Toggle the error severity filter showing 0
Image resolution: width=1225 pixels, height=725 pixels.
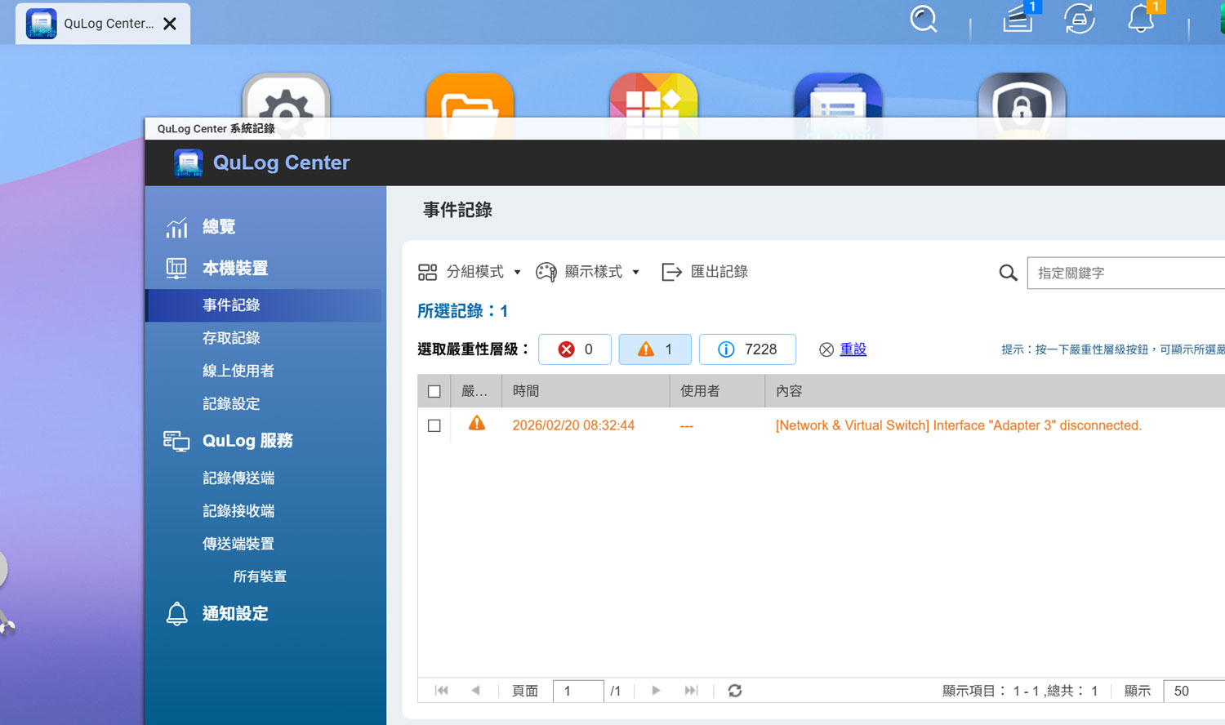(x=575, y=349)
